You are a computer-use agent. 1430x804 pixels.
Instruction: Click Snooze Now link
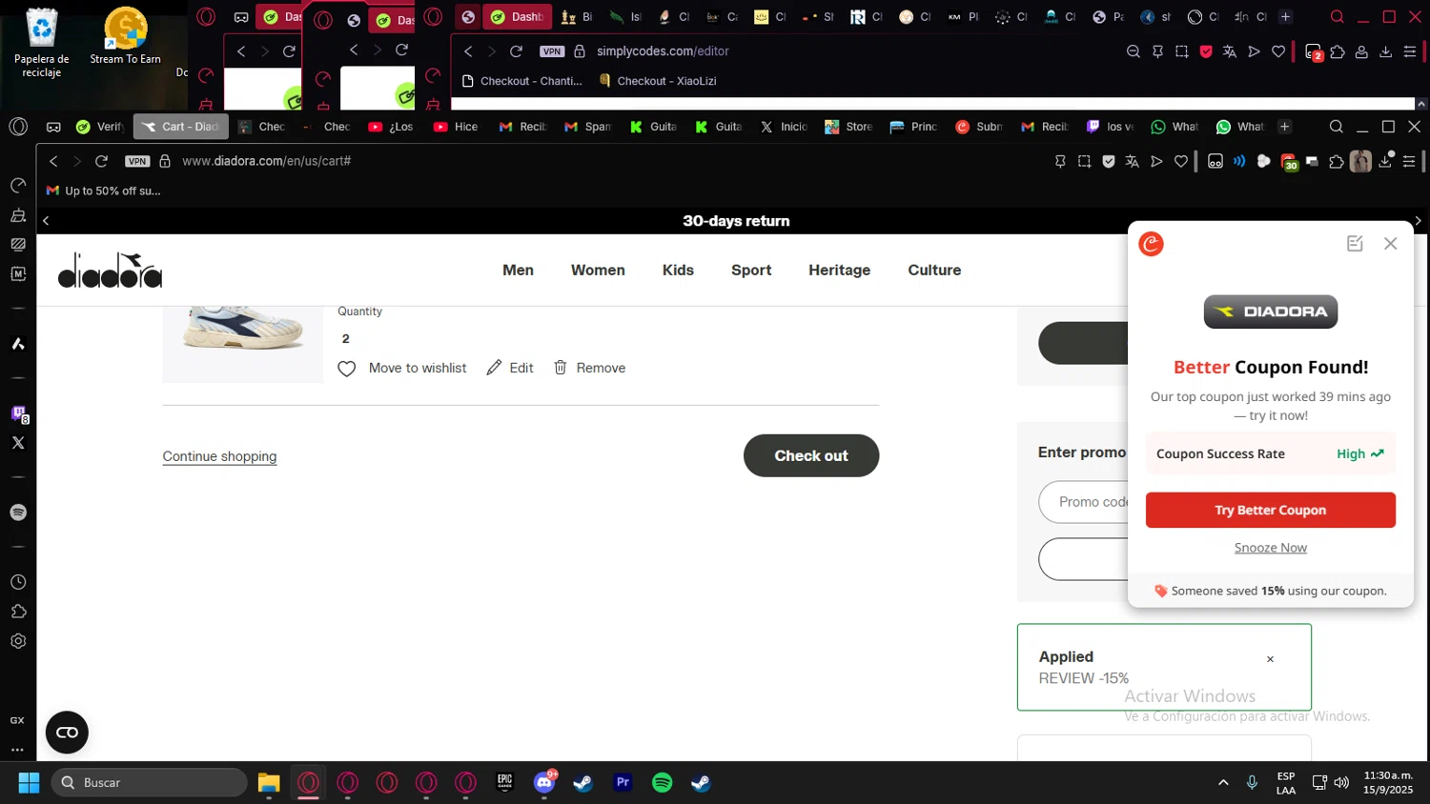1270,548
